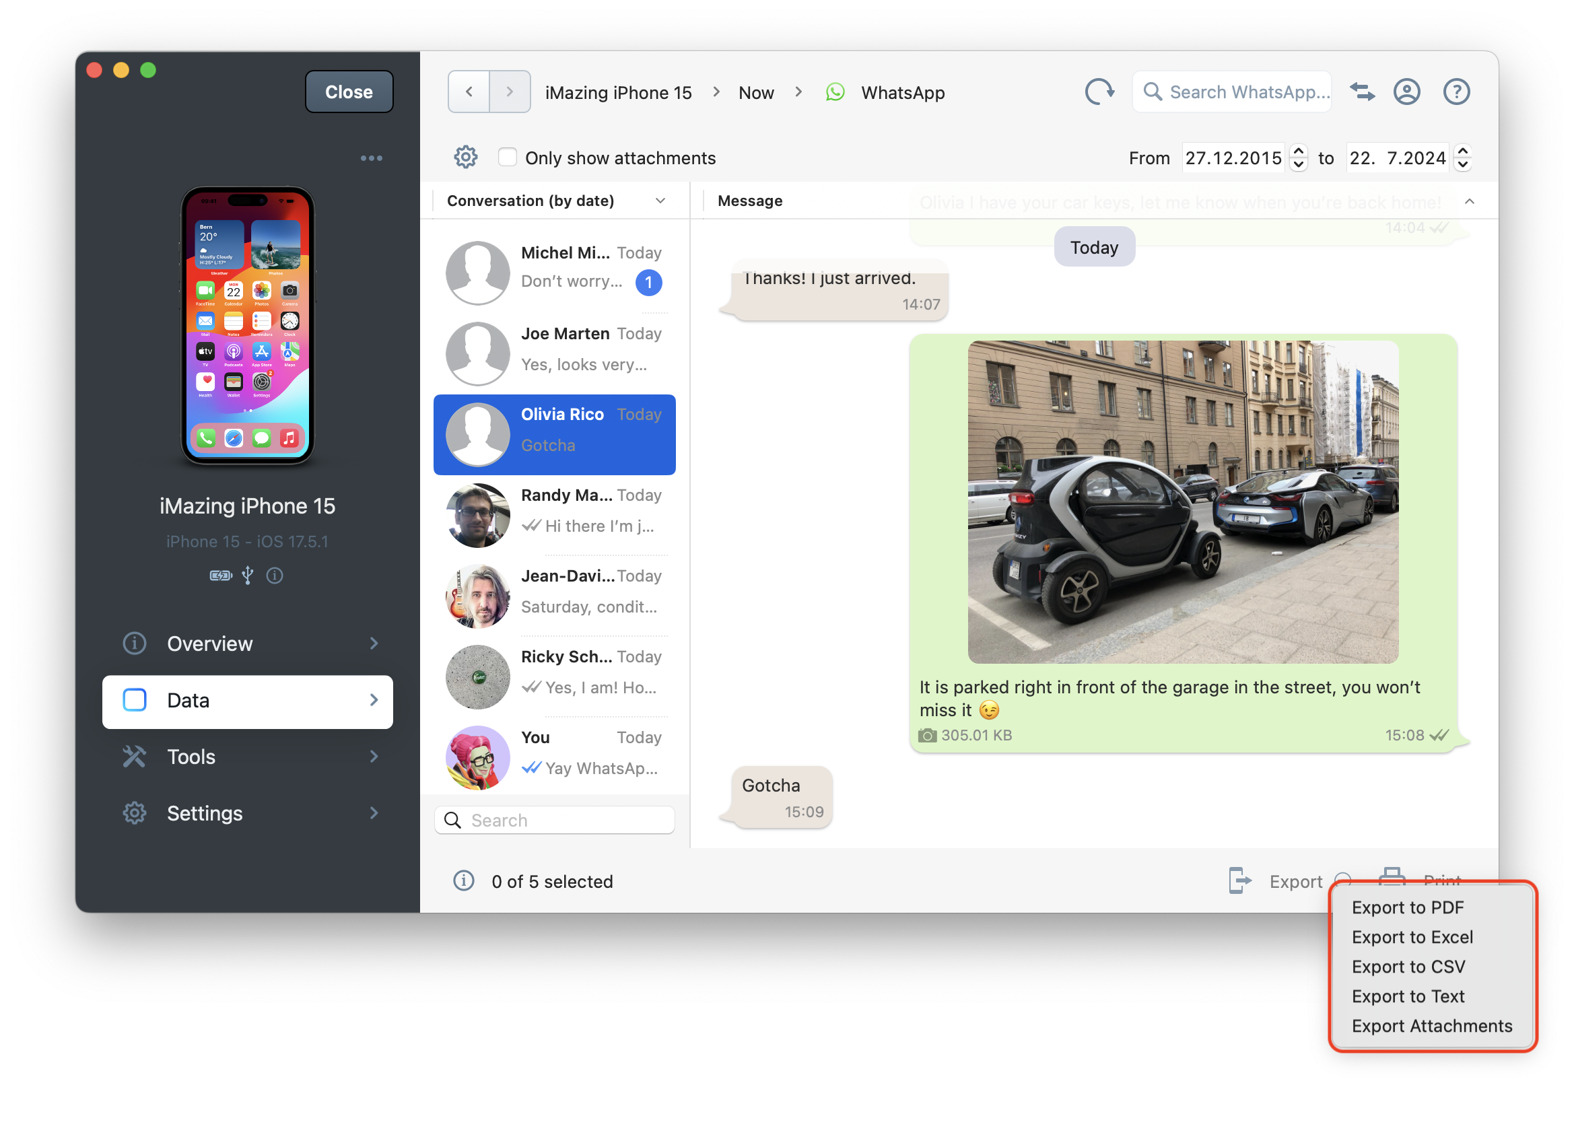Click the Settings gear in sidebar
The width and height of the screenshot is (1574, 1147).
(x=134, y=812)
